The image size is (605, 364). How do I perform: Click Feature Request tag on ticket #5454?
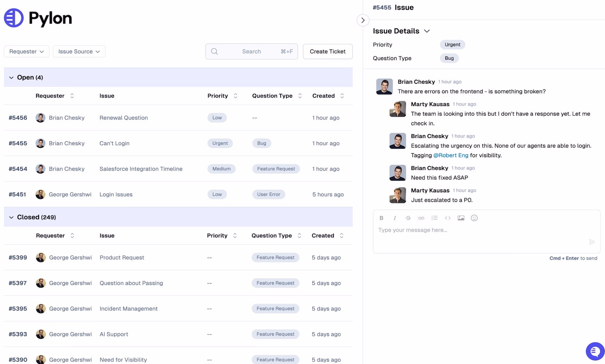[276, 169]
